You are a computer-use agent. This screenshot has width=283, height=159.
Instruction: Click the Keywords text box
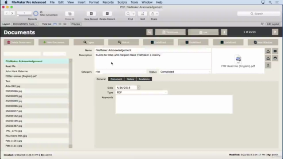point(174,104)
